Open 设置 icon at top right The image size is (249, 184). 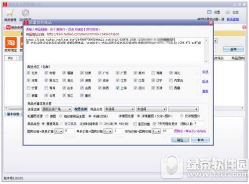(210, 12)
